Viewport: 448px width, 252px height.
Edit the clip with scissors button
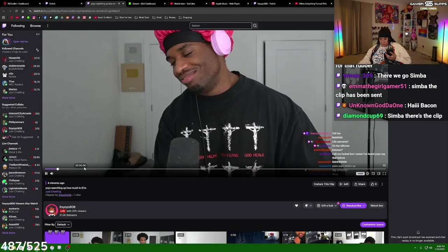(x=344, y=184)
